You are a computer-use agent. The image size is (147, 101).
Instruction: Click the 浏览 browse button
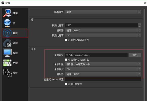point(135,55)
